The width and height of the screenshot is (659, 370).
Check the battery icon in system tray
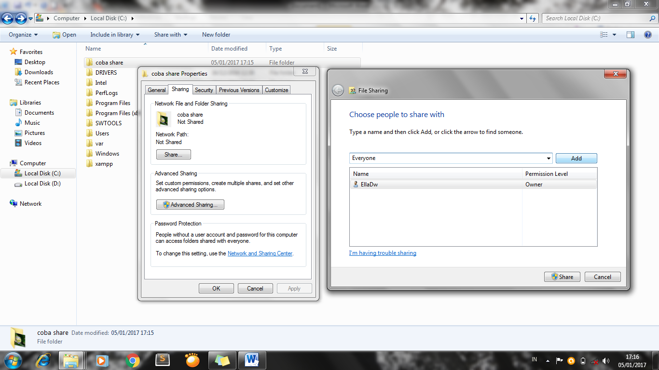(x=583, y=360)
